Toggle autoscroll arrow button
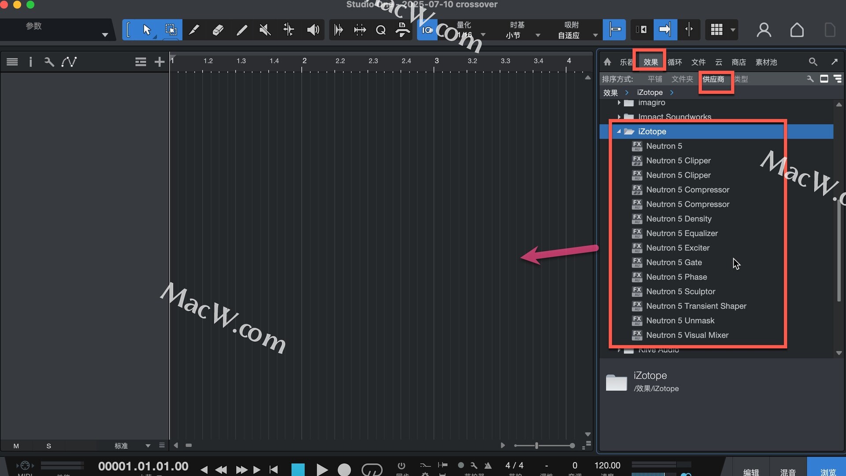846x476 pixels. pyautogui.click(x=664, y=30)
